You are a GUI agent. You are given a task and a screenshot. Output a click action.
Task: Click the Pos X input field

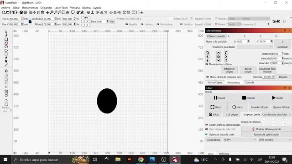click(16, 19)
